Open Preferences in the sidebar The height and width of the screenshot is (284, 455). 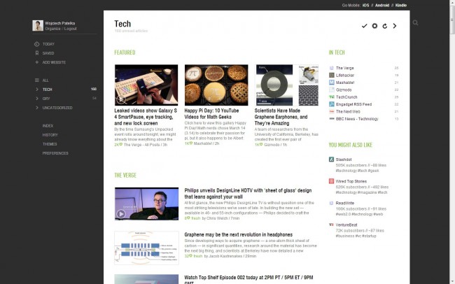tap(55, 153)
